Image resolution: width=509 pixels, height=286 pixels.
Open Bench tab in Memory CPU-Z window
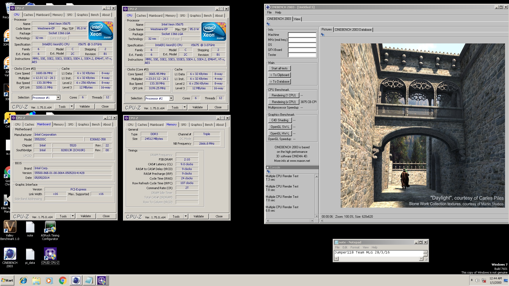(209, 125)
